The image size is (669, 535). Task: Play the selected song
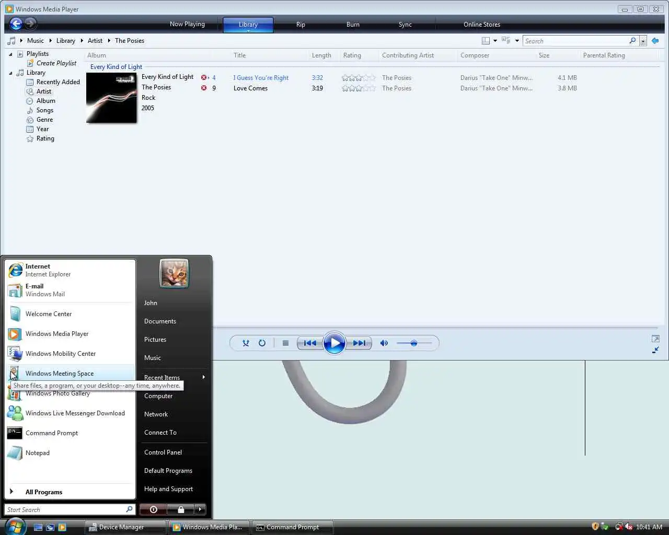[x=334, y=343]
